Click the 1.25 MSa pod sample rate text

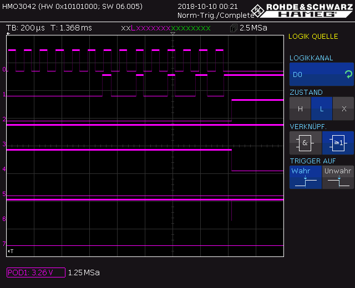tap(84, 272)
